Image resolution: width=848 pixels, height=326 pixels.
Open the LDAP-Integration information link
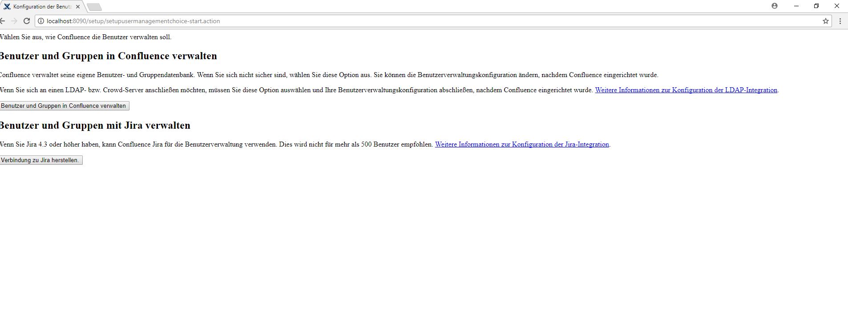[x=686, y=90]
